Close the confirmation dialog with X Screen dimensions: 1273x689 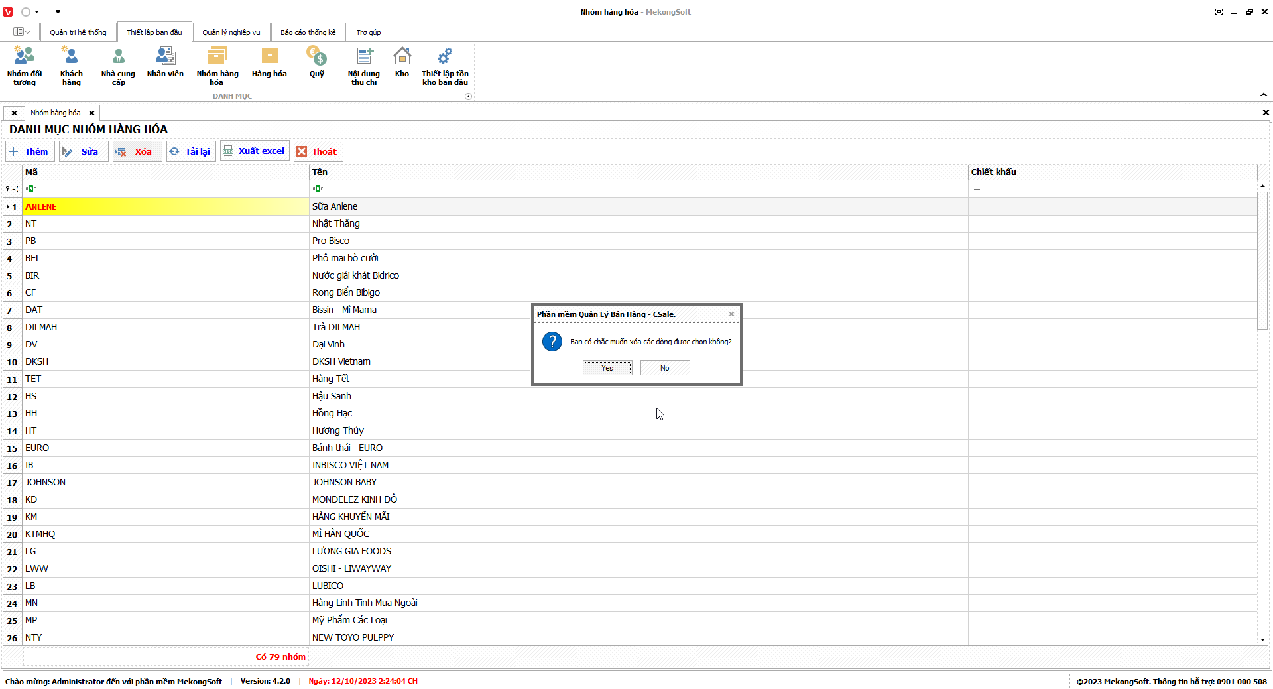pyautogui.click(x=731, y=314)
